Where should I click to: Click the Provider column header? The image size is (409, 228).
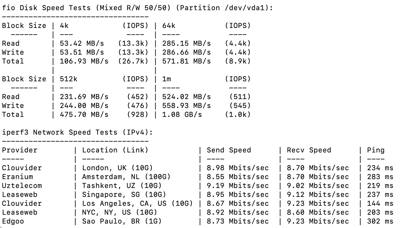coord(20,150)
